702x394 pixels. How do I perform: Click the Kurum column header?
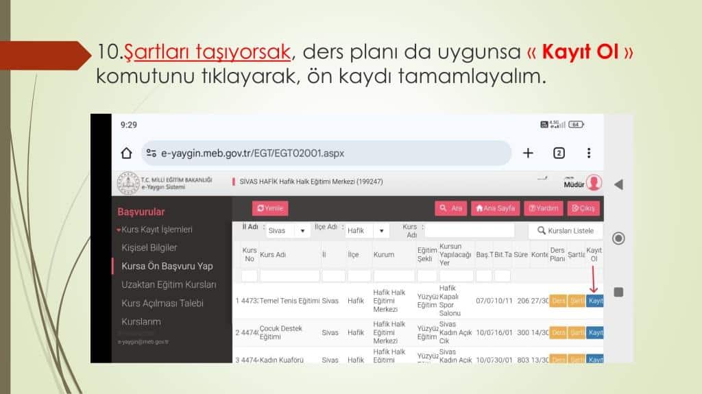[384, 254]
